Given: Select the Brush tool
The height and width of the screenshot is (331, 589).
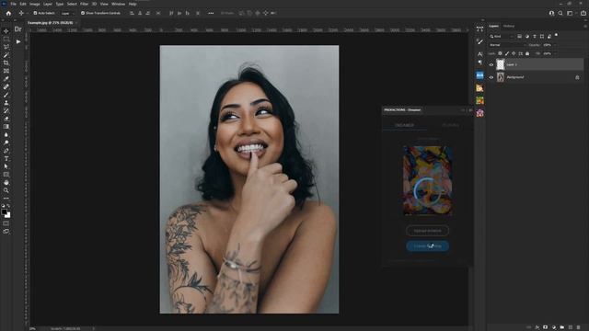Looking at the screenshot, I should (6, 95).
